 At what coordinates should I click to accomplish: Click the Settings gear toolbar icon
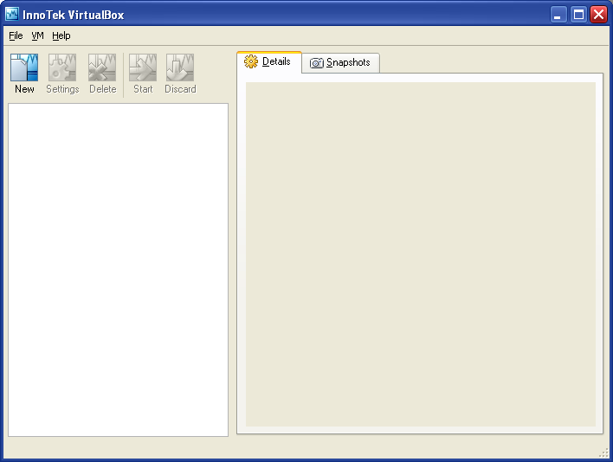click(62, 67)
